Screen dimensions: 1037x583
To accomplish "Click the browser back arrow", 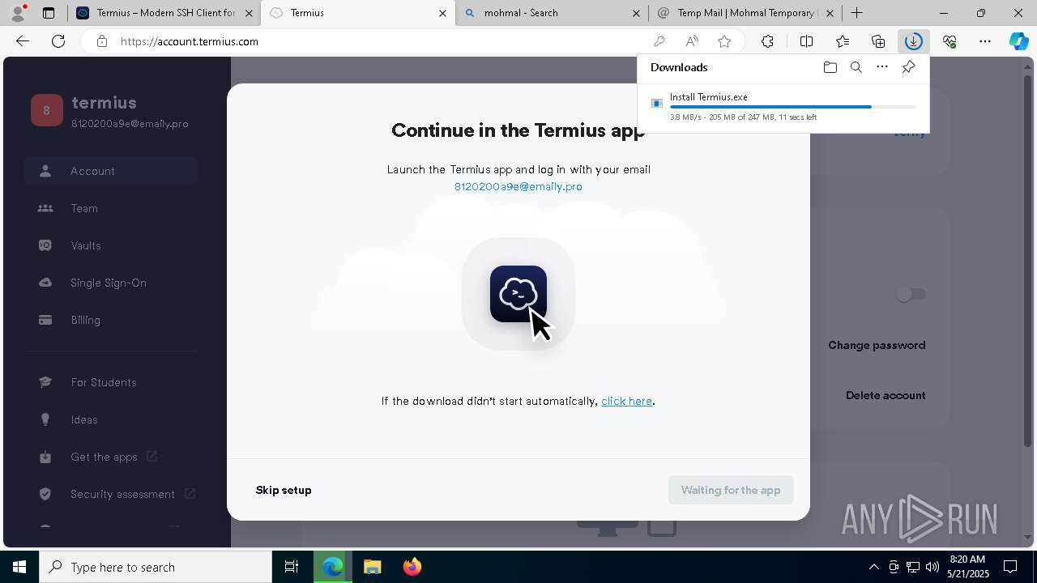I will tap(23, 41).
